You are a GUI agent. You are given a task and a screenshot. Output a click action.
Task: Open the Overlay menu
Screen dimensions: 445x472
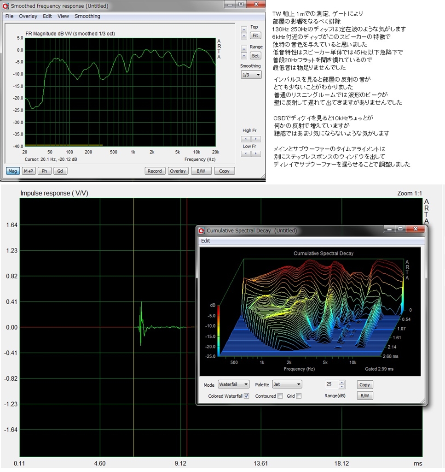click(x=28, y=16)
